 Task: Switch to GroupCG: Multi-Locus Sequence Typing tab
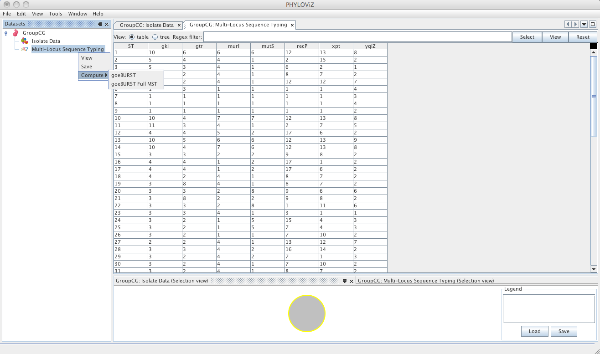pyautogui.click(x=238, y=25)
